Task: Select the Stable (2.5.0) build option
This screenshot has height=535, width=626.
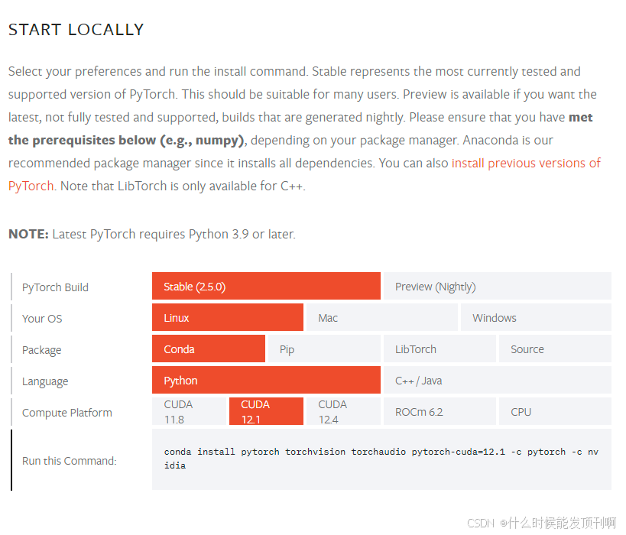Action: tap(266, 287)
